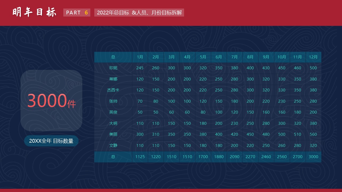342x192 pixels.
Task: Click the slide title 明年目标
Action: pos(34,13)
